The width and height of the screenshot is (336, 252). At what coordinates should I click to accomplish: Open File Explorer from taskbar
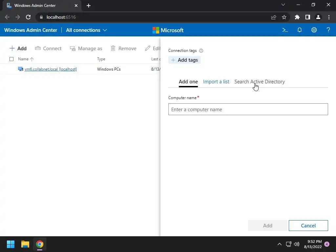pos(25,244)
